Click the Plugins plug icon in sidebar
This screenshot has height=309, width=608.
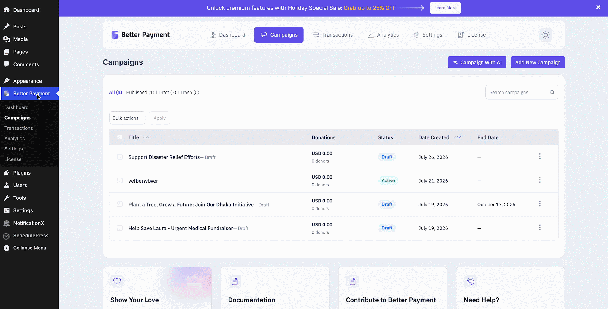[x=7, y=172]
